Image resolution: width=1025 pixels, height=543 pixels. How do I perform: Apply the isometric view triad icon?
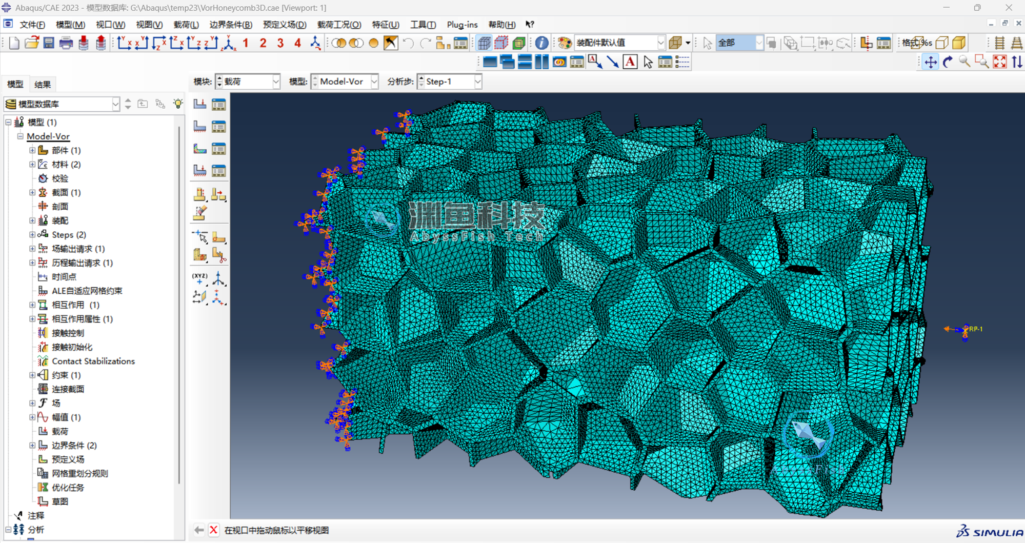[229, 43]
